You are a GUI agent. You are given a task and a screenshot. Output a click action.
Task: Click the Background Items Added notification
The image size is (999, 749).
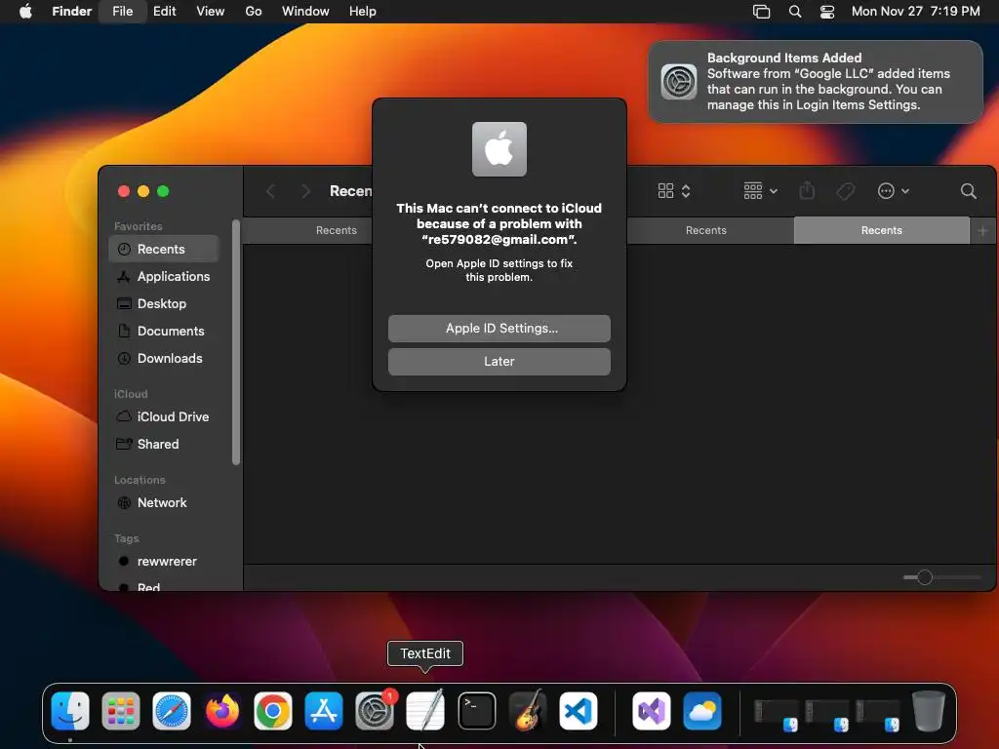click(816, 82)
